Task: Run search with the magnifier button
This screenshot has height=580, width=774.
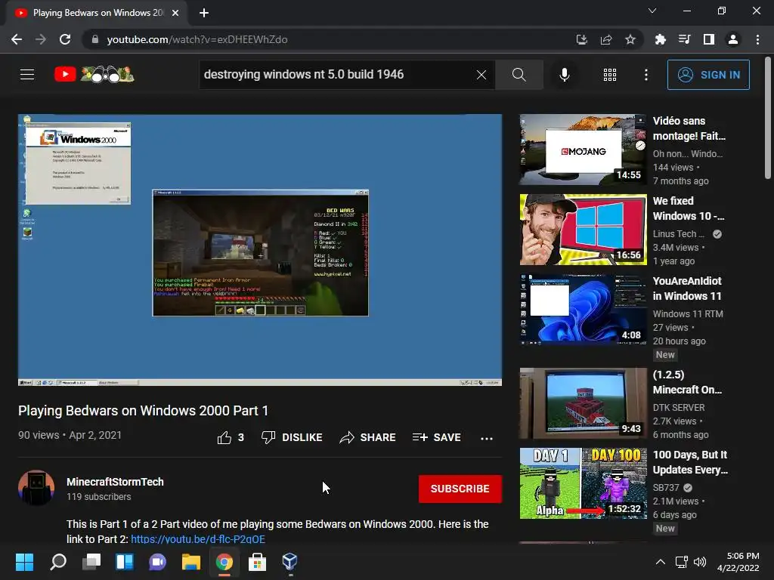Action: pos(519,75)
